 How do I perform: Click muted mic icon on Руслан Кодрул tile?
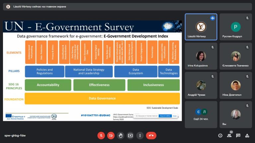pos(247,18)
